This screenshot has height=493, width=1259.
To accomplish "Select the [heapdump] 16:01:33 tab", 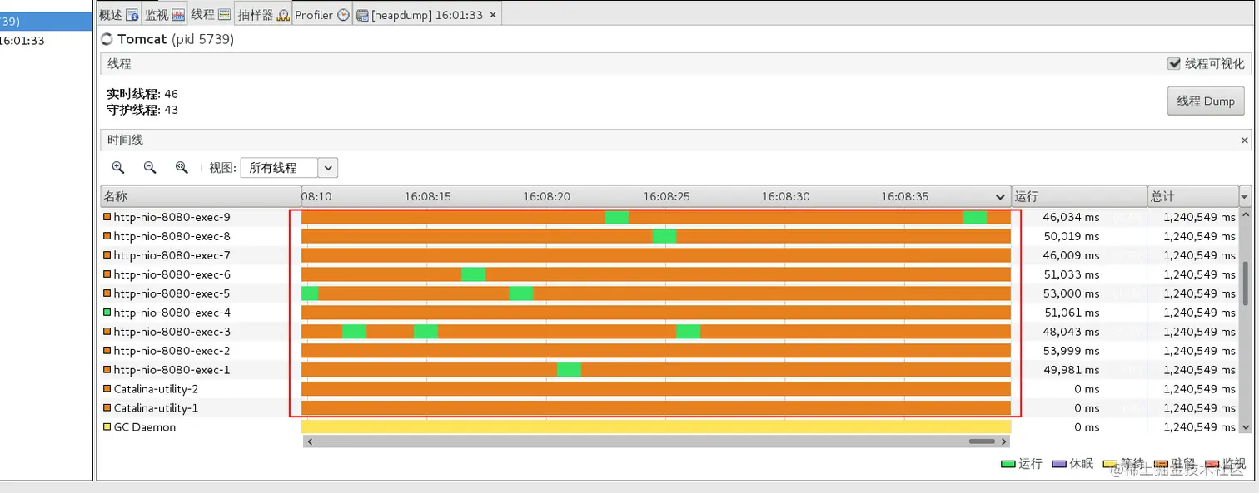I will pyautogui.click(x=426, y=15).
